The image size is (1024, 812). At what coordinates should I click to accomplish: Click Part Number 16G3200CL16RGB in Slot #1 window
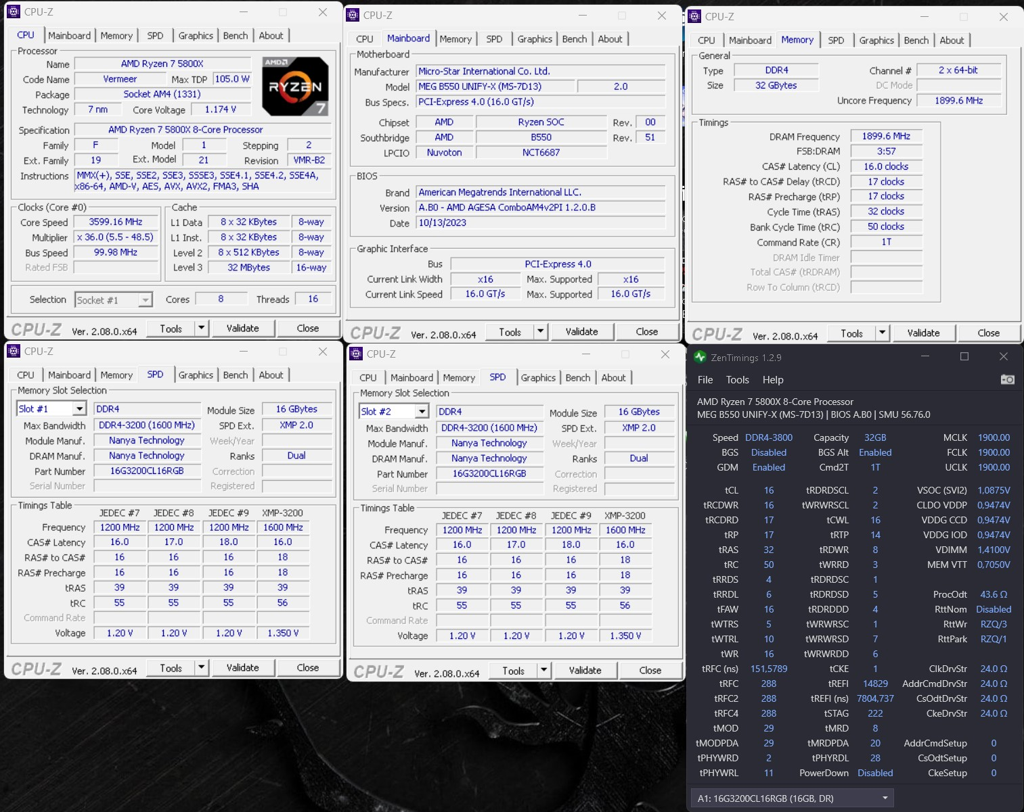click(x=147, y=471)
